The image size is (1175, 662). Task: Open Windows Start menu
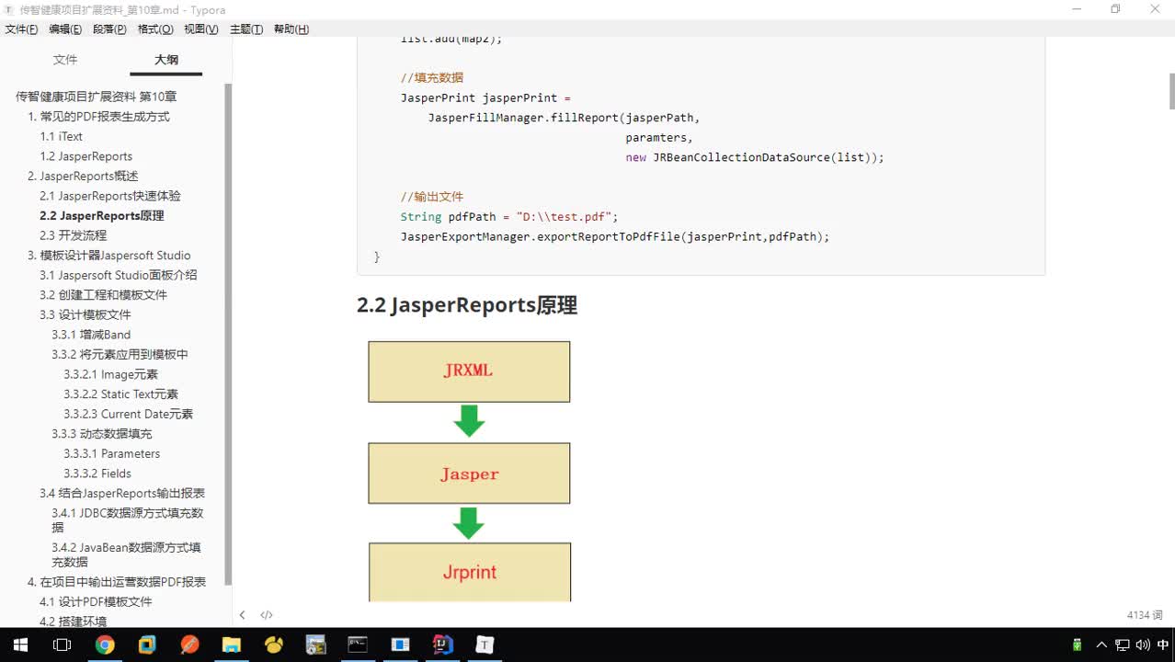19,645
